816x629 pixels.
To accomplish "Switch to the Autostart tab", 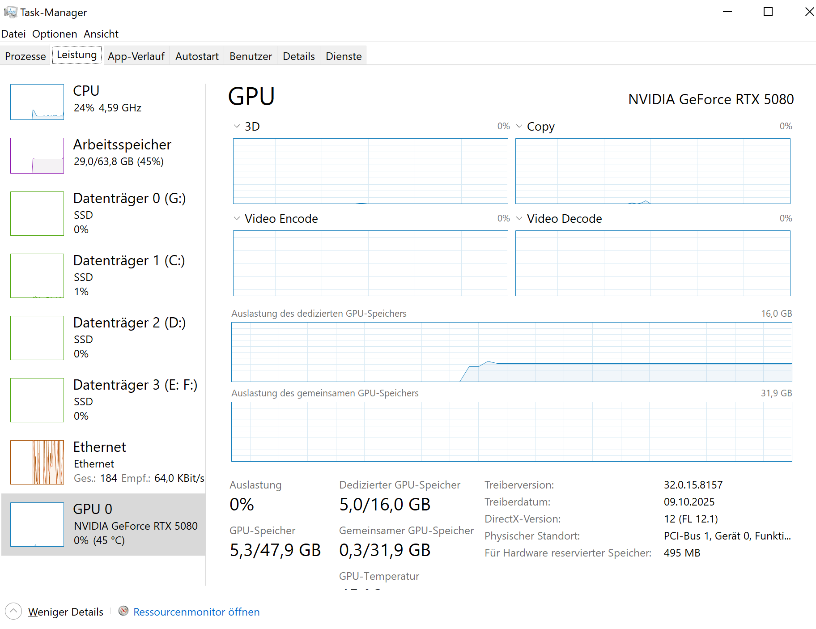I will tap(197, 56).
